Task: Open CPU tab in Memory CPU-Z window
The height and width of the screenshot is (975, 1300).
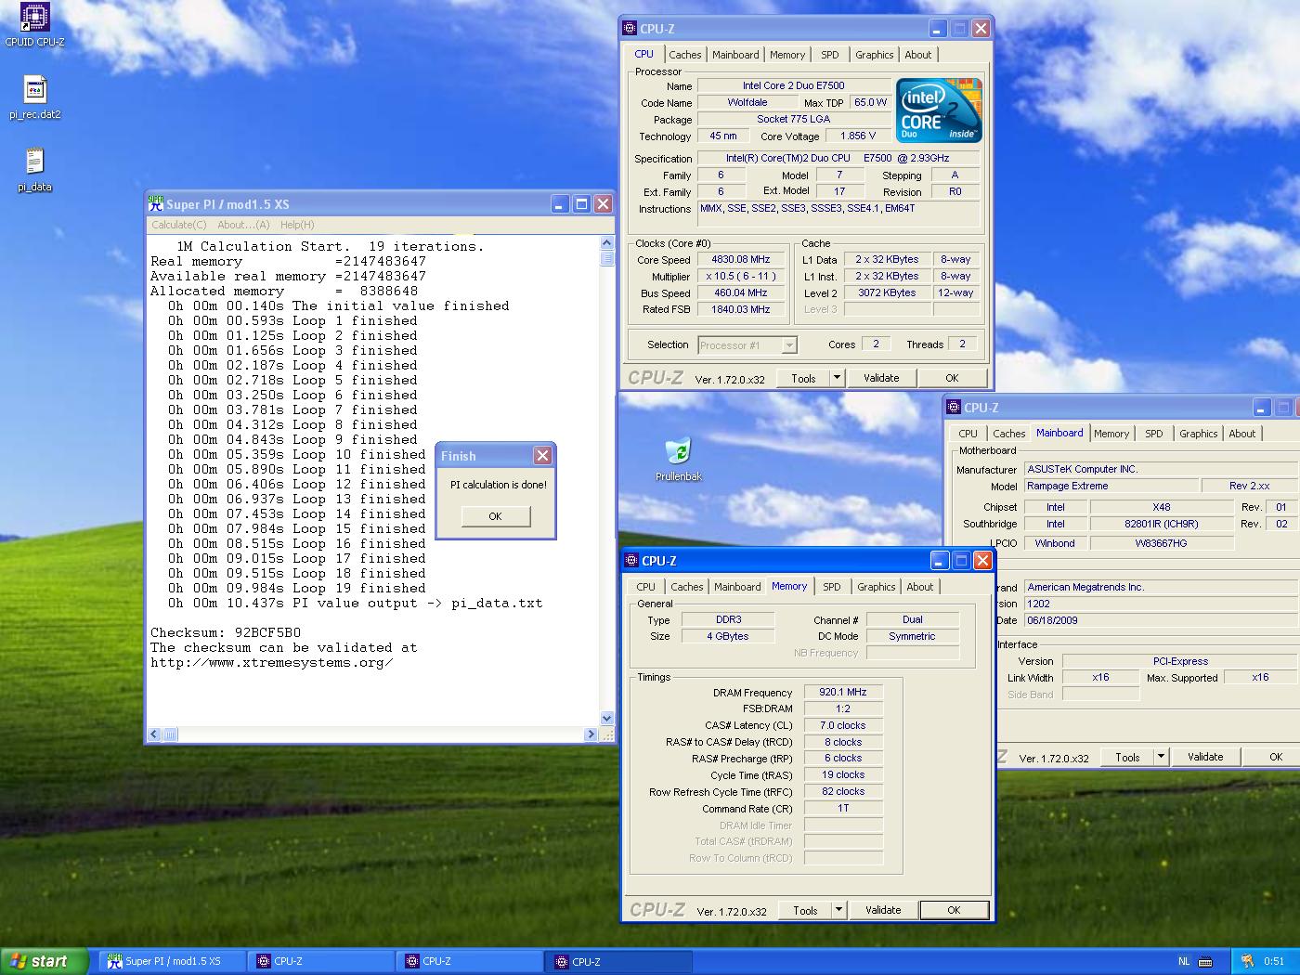Action: (x=646, y=587)
